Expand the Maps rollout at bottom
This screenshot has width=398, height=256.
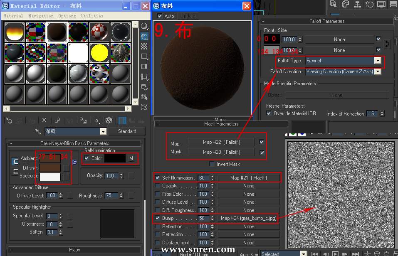coord(74,250)
